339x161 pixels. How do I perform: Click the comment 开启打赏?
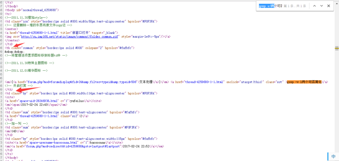point(19,86)
